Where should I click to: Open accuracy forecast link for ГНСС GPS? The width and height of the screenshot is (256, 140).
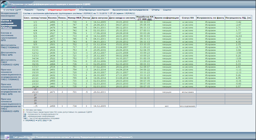pyautogui.click(x=11, y=89)
